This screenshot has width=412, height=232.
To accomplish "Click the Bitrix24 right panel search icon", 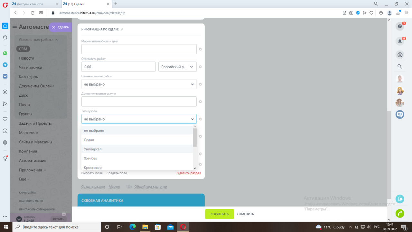I will point(400,66).
